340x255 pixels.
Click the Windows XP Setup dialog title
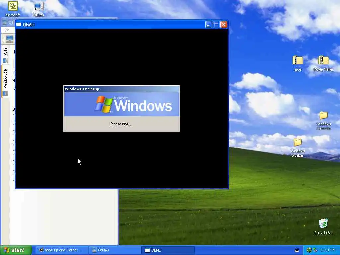click(x=82, y=89)
